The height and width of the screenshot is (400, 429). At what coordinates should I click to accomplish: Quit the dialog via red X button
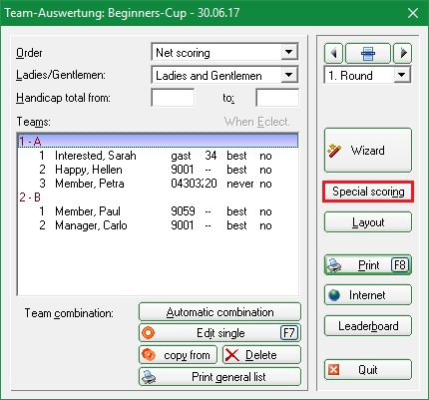coord(368,370)
